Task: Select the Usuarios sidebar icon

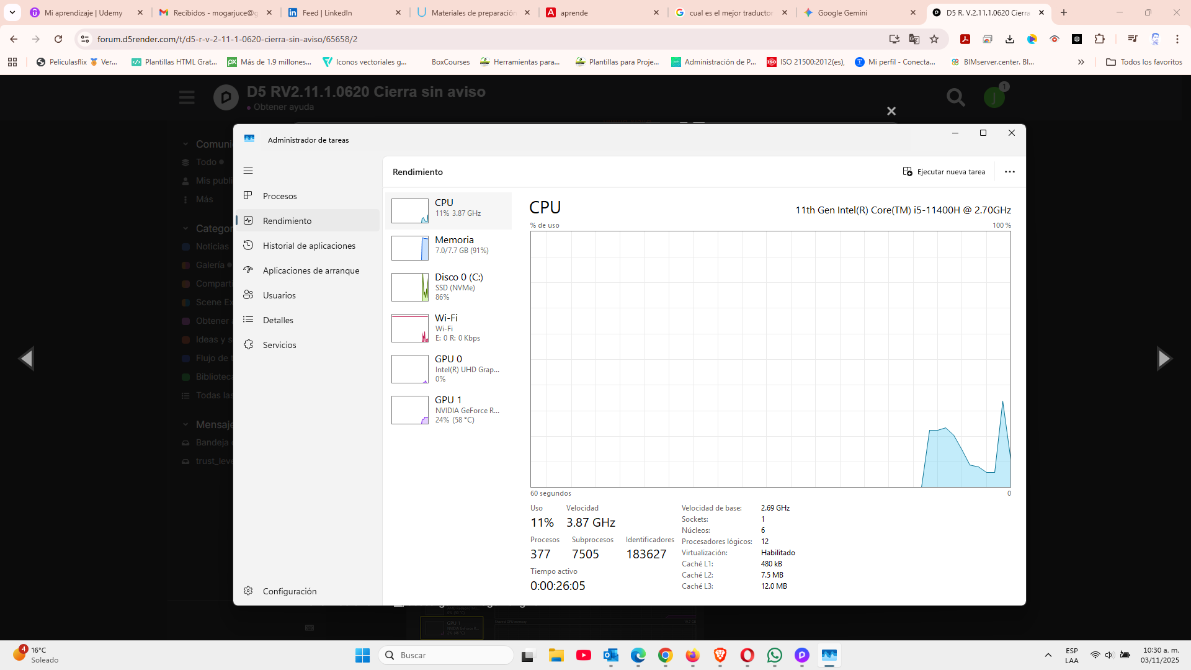Action: (x=248, y=295)
